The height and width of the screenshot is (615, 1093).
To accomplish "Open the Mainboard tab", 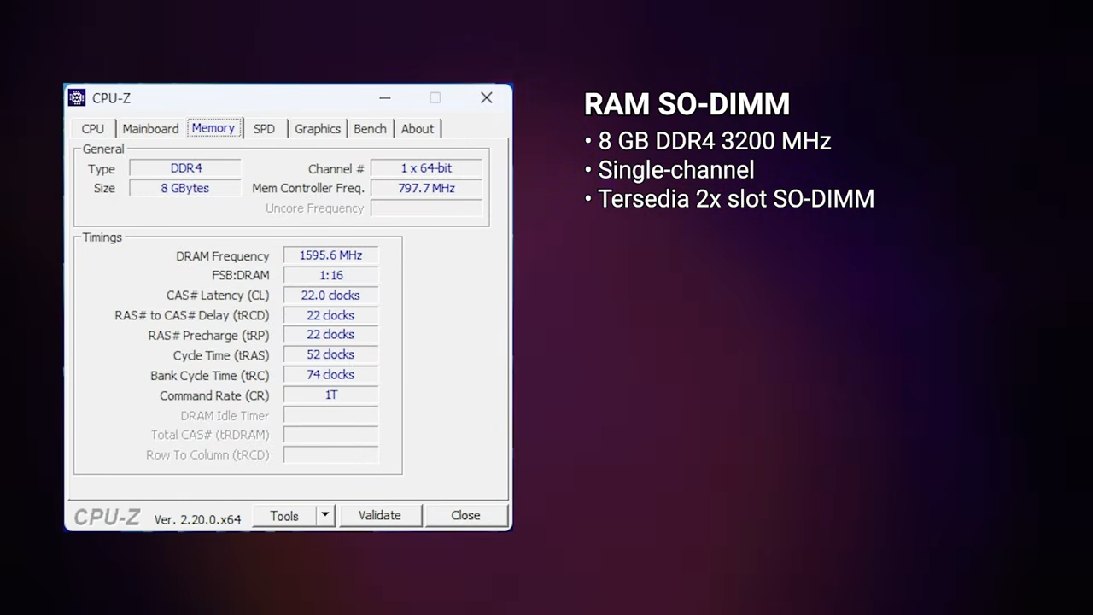I will (150, 128).
